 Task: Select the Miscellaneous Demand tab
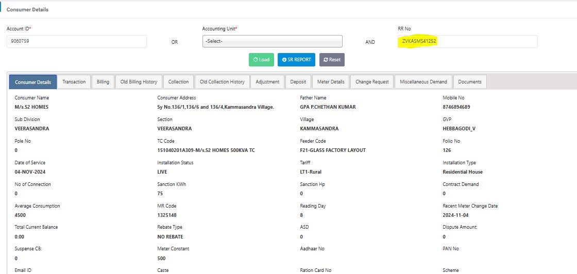pyautogui.click(x=423, y=82)
